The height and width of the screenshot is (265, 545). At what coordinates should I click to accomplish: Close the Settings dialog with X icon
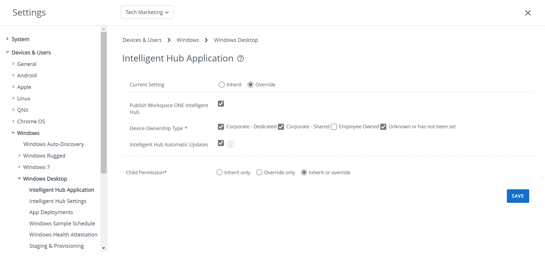[x=527, y=13]
